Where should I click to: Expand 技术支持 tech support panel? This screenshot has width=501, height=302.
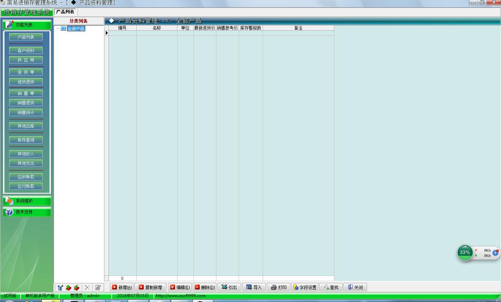click(x=27, y=212)
